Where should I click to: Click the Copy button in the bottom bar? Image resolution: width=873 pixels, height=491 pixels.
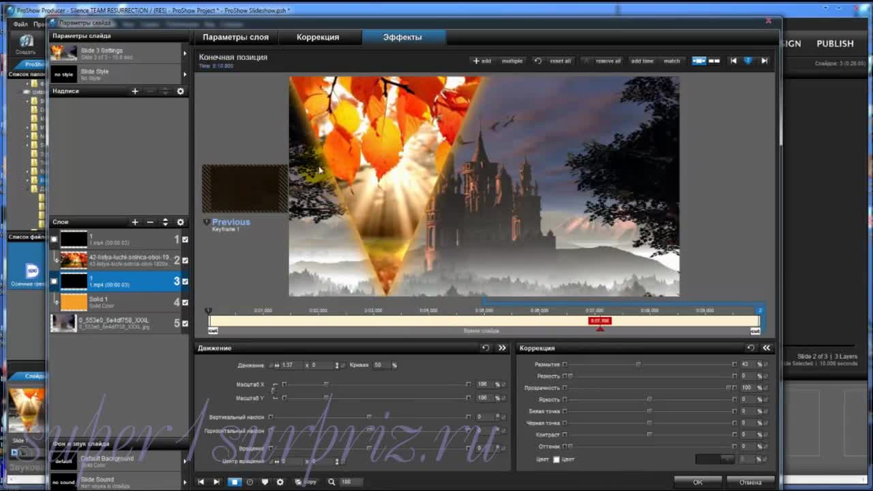click(306, 481)
